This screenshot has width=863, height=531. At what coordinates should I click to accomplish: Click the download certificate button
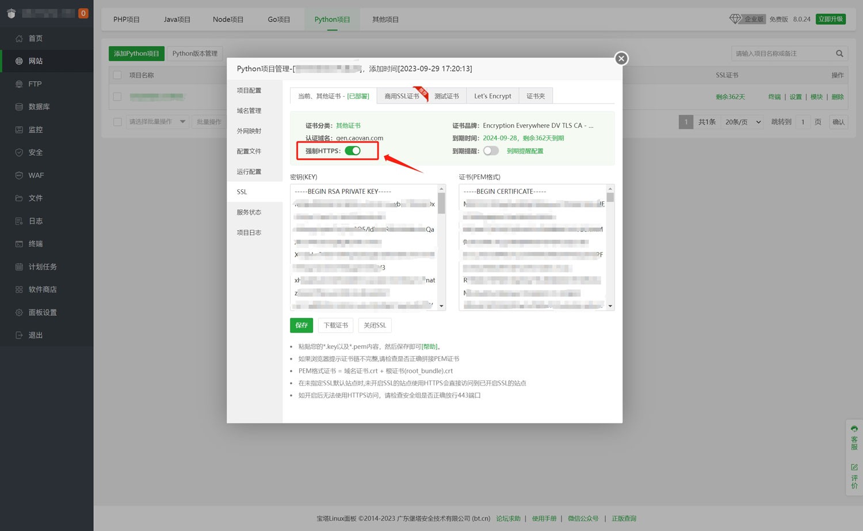(x=335, y=326)
